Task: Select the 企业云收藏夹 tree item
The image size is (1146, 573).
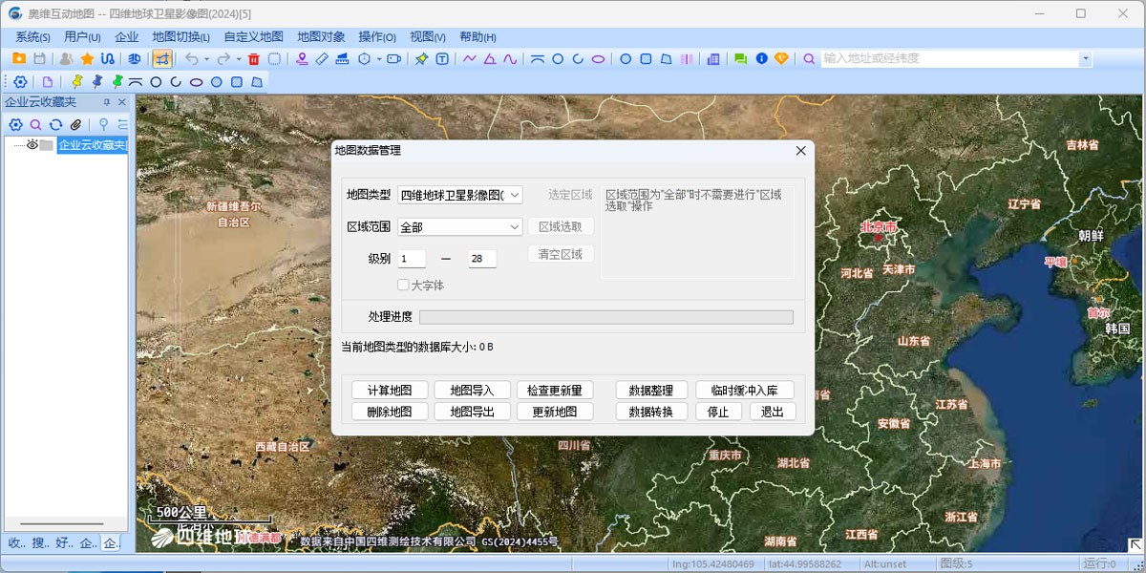Action: pyautogui.click(x=92, y=145)
